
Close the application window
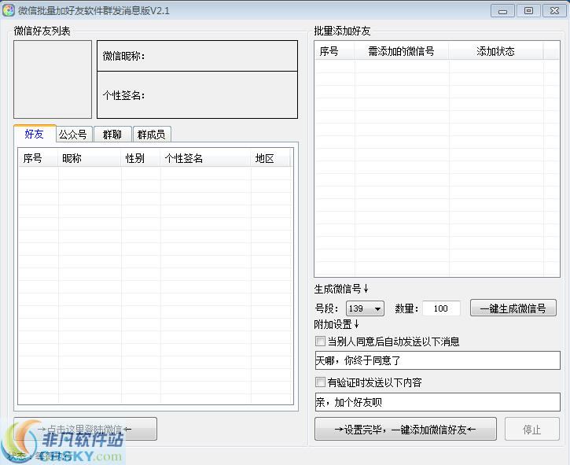[x=554, y=11]
